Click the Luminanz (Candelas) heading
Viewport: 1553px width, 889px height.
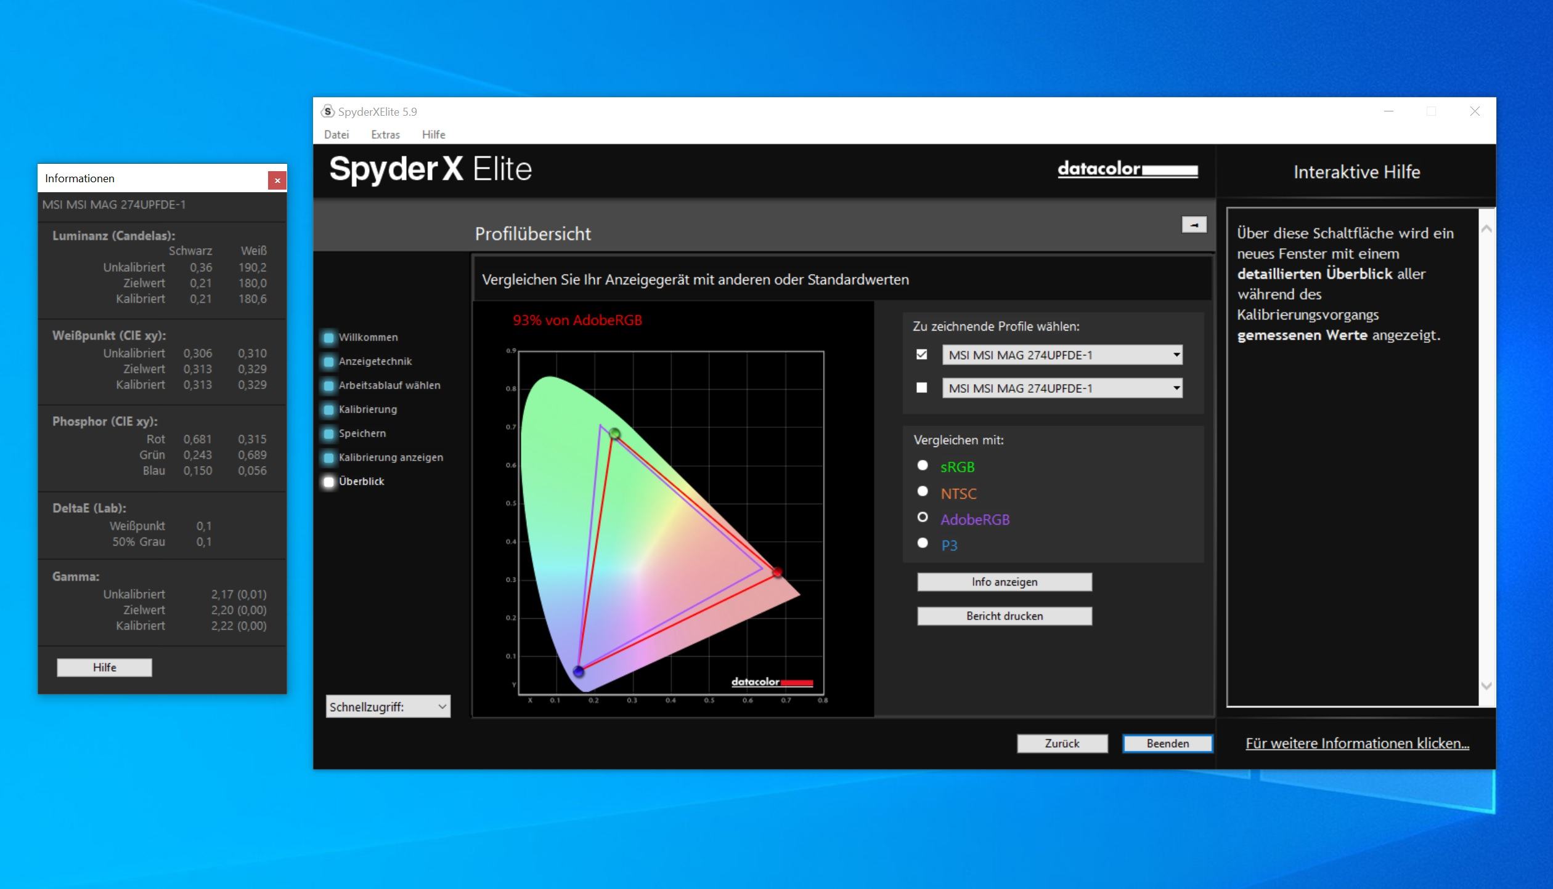[113, 235]
